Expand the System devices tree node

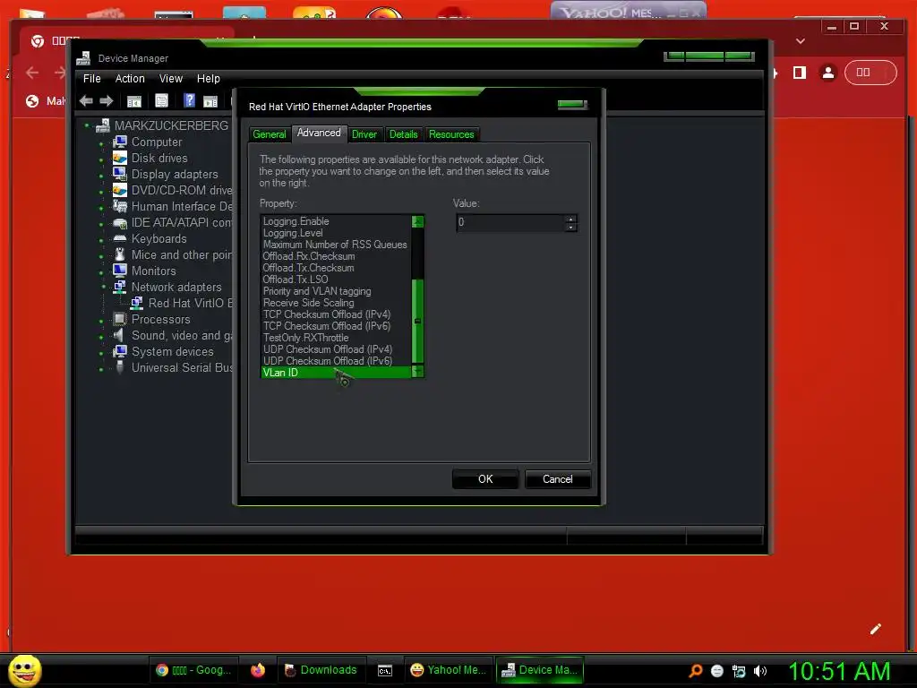coord(101,352)
